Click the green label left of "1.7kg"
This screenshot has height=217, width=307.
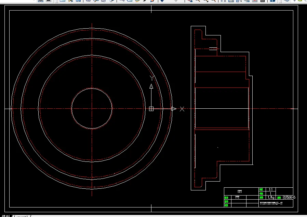coord(261,198)
